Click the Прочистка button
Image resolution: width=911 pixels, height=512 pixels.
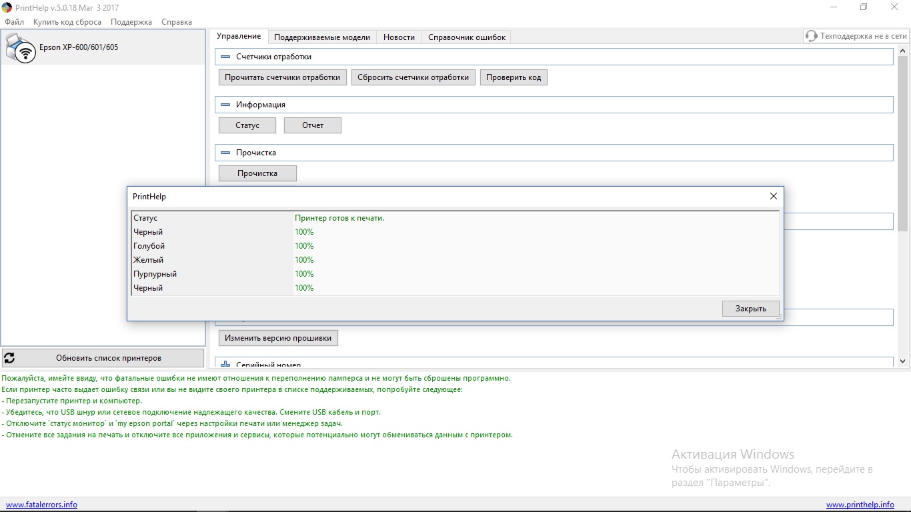257,173
